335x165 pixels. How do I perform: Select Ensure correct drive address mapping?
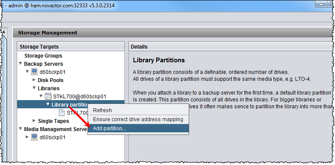point(138,119)
